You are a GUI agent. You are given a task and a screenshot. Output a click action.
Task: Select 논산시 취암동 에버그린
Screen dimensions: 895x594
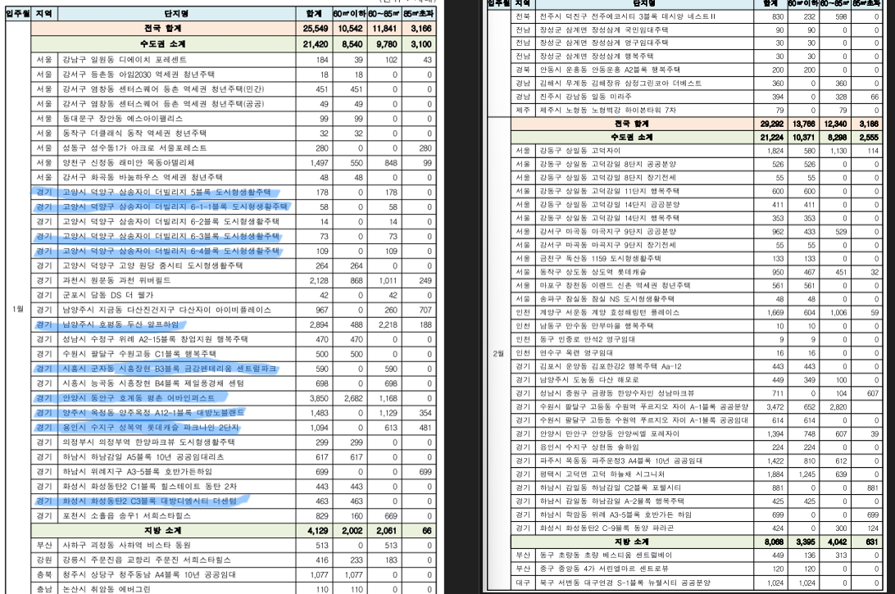(x=107, y=589)
